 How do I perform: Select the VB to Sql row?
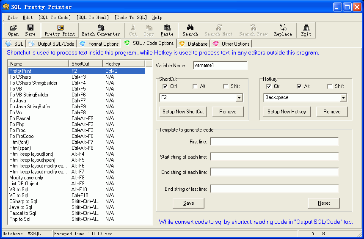[77, 190]
